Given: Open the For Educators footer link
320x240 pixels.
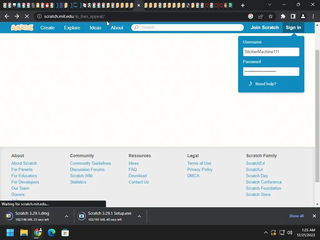Looking at the screenshot, I should 24,176.
